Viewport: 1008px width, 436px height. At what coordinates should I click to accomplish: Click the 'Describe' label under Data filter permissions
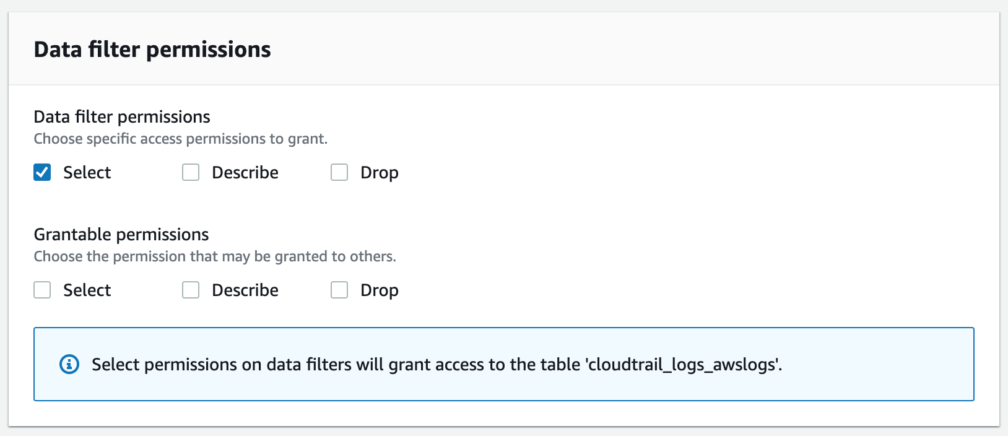(x=245, y=173)
